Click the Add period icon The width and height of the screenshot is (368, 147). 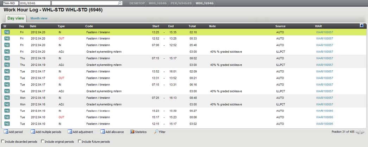click(x=6, y=132)
